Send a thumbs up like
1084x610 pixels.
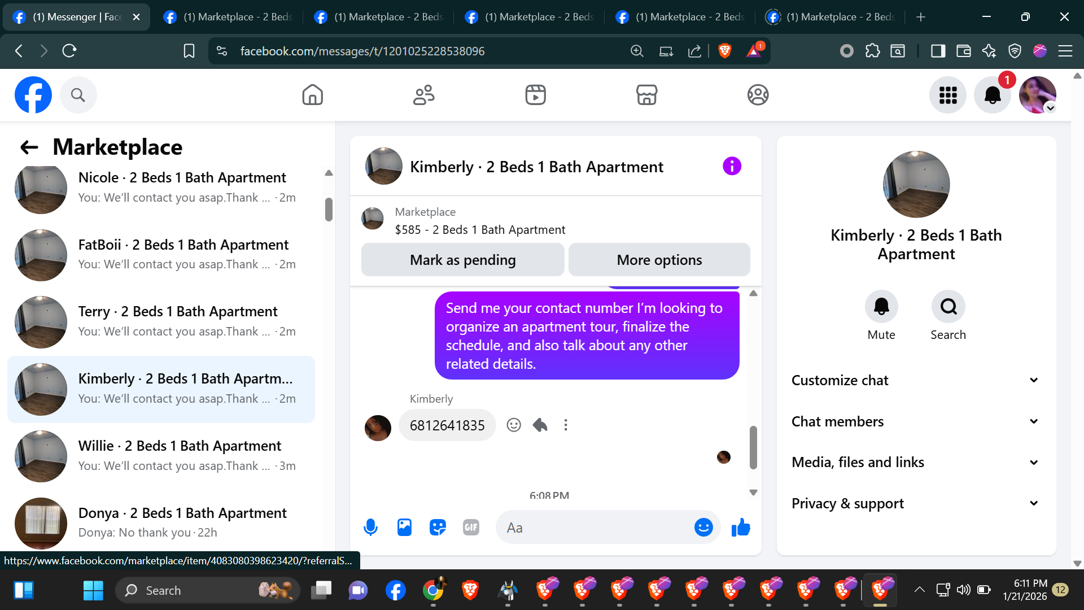(740, 528)
